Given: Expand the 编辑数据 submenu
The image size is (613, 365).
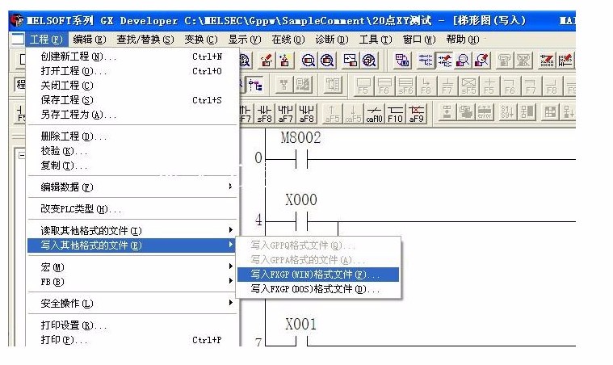Looking at the screenshot, I should [129, 187].
